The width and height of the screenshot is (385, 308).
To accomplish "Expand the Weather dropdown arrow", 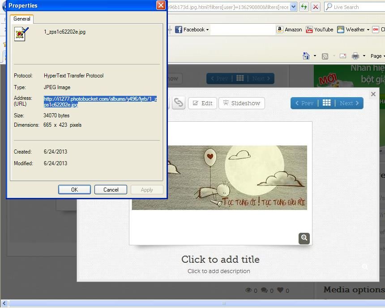I will click(368, 30).
